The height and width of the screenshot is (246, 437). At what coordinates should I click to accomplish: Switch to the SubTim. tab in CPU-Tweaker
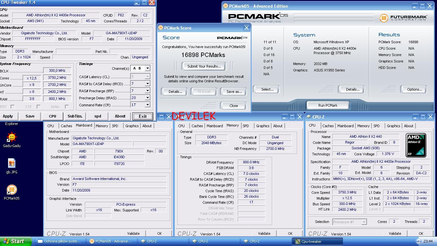75,116
